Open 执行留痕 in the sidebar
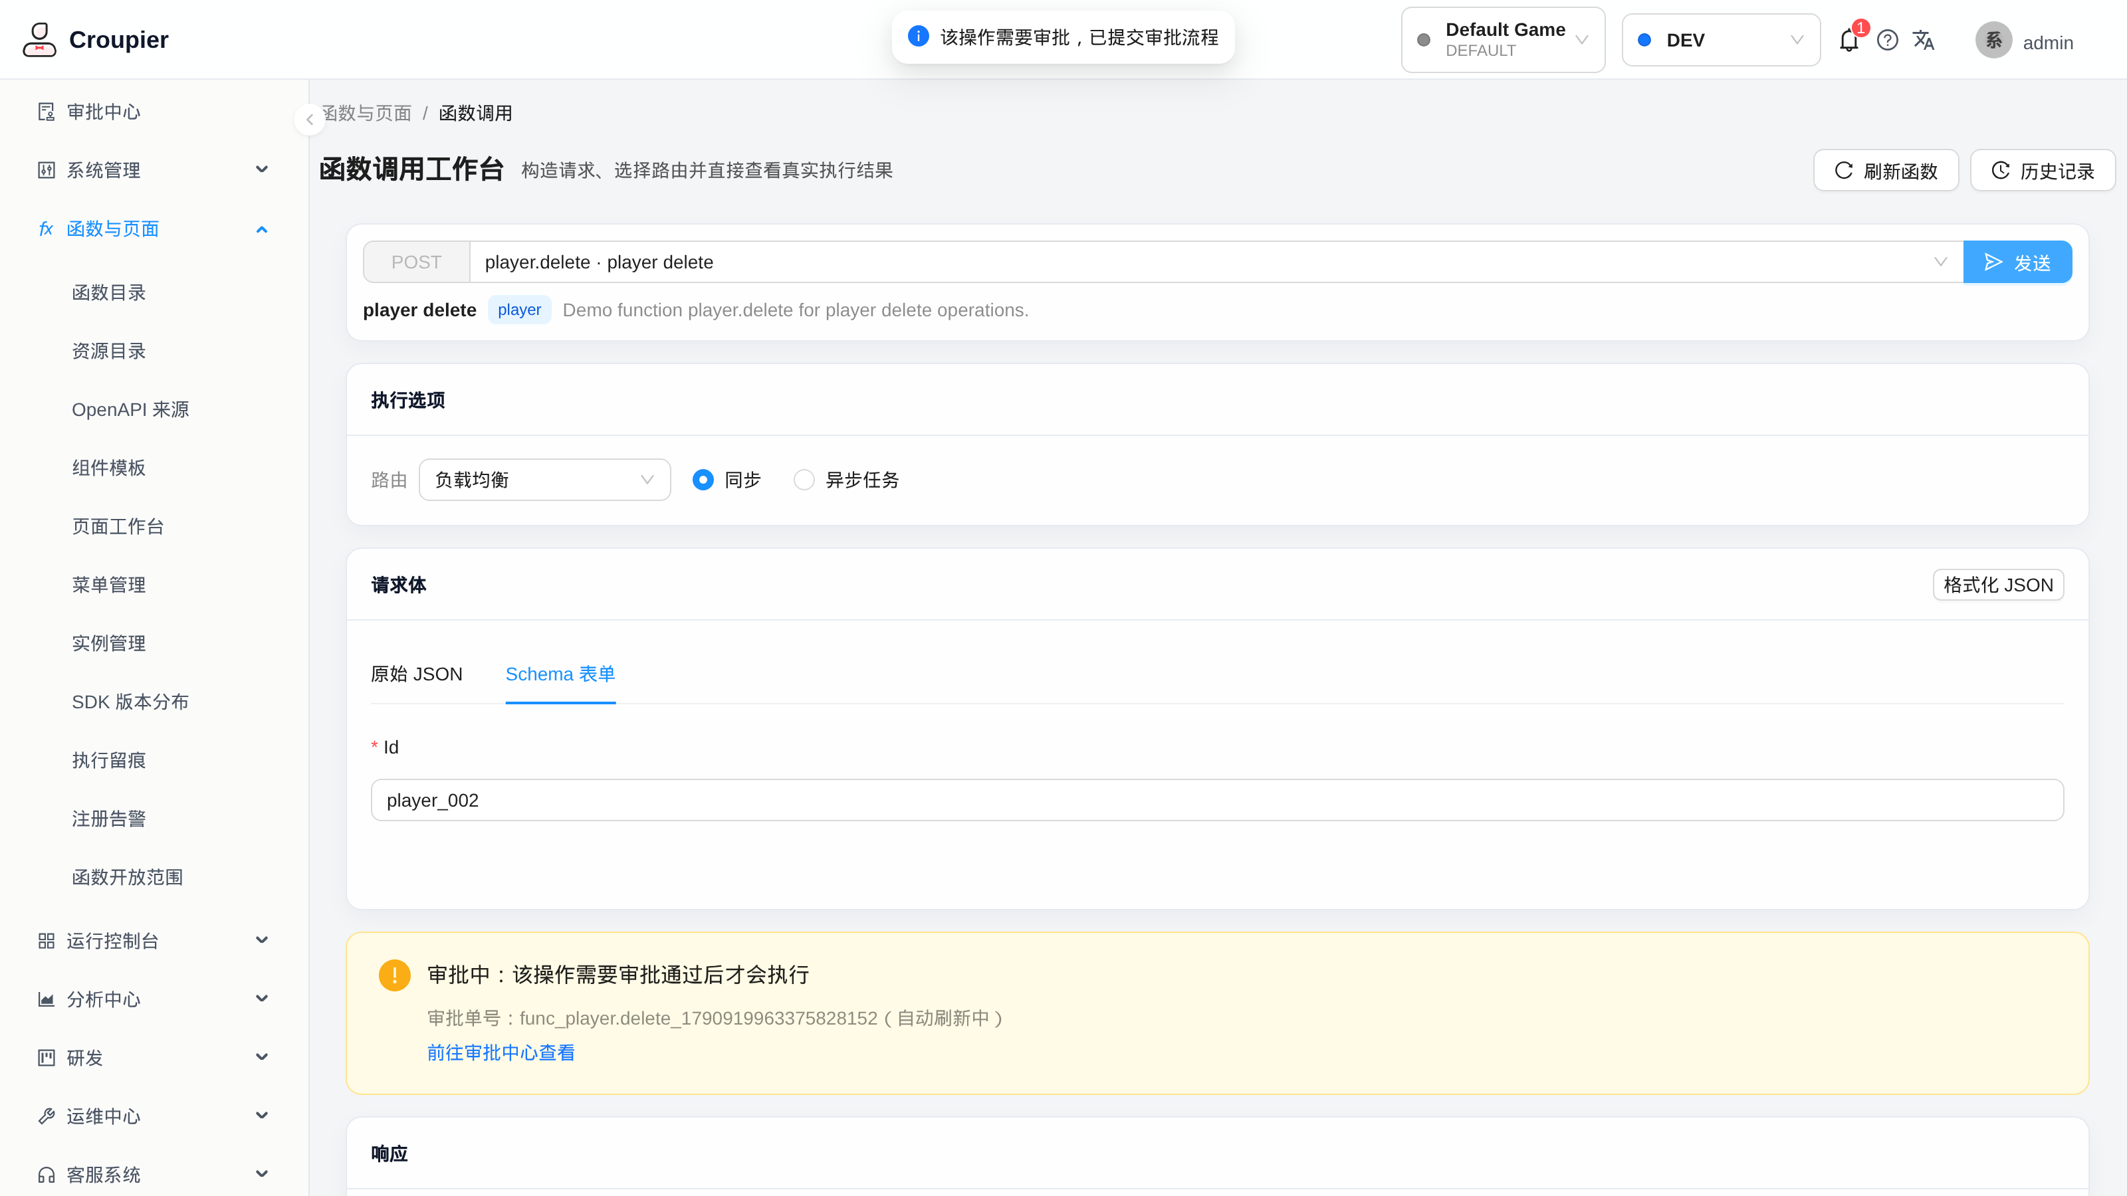Viewport: 2127px width, 1196px height. [109, 760]
